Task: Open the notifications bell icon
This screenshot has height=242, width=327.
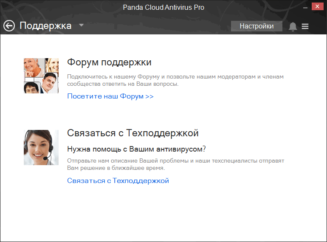Action: click(x=293, y=26)
